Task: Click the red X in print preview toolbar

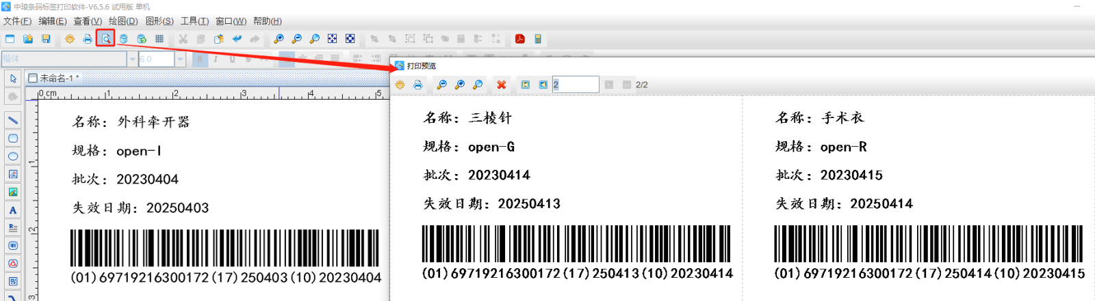Action: [x=502, y=85]
